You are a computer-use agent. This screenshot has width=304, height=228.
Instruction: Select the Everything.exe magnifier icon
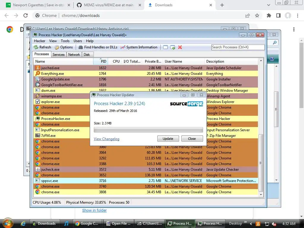click(x=38, y=74)
